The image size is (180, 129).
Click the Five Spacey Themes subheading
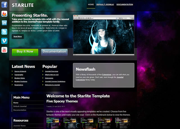62,101
